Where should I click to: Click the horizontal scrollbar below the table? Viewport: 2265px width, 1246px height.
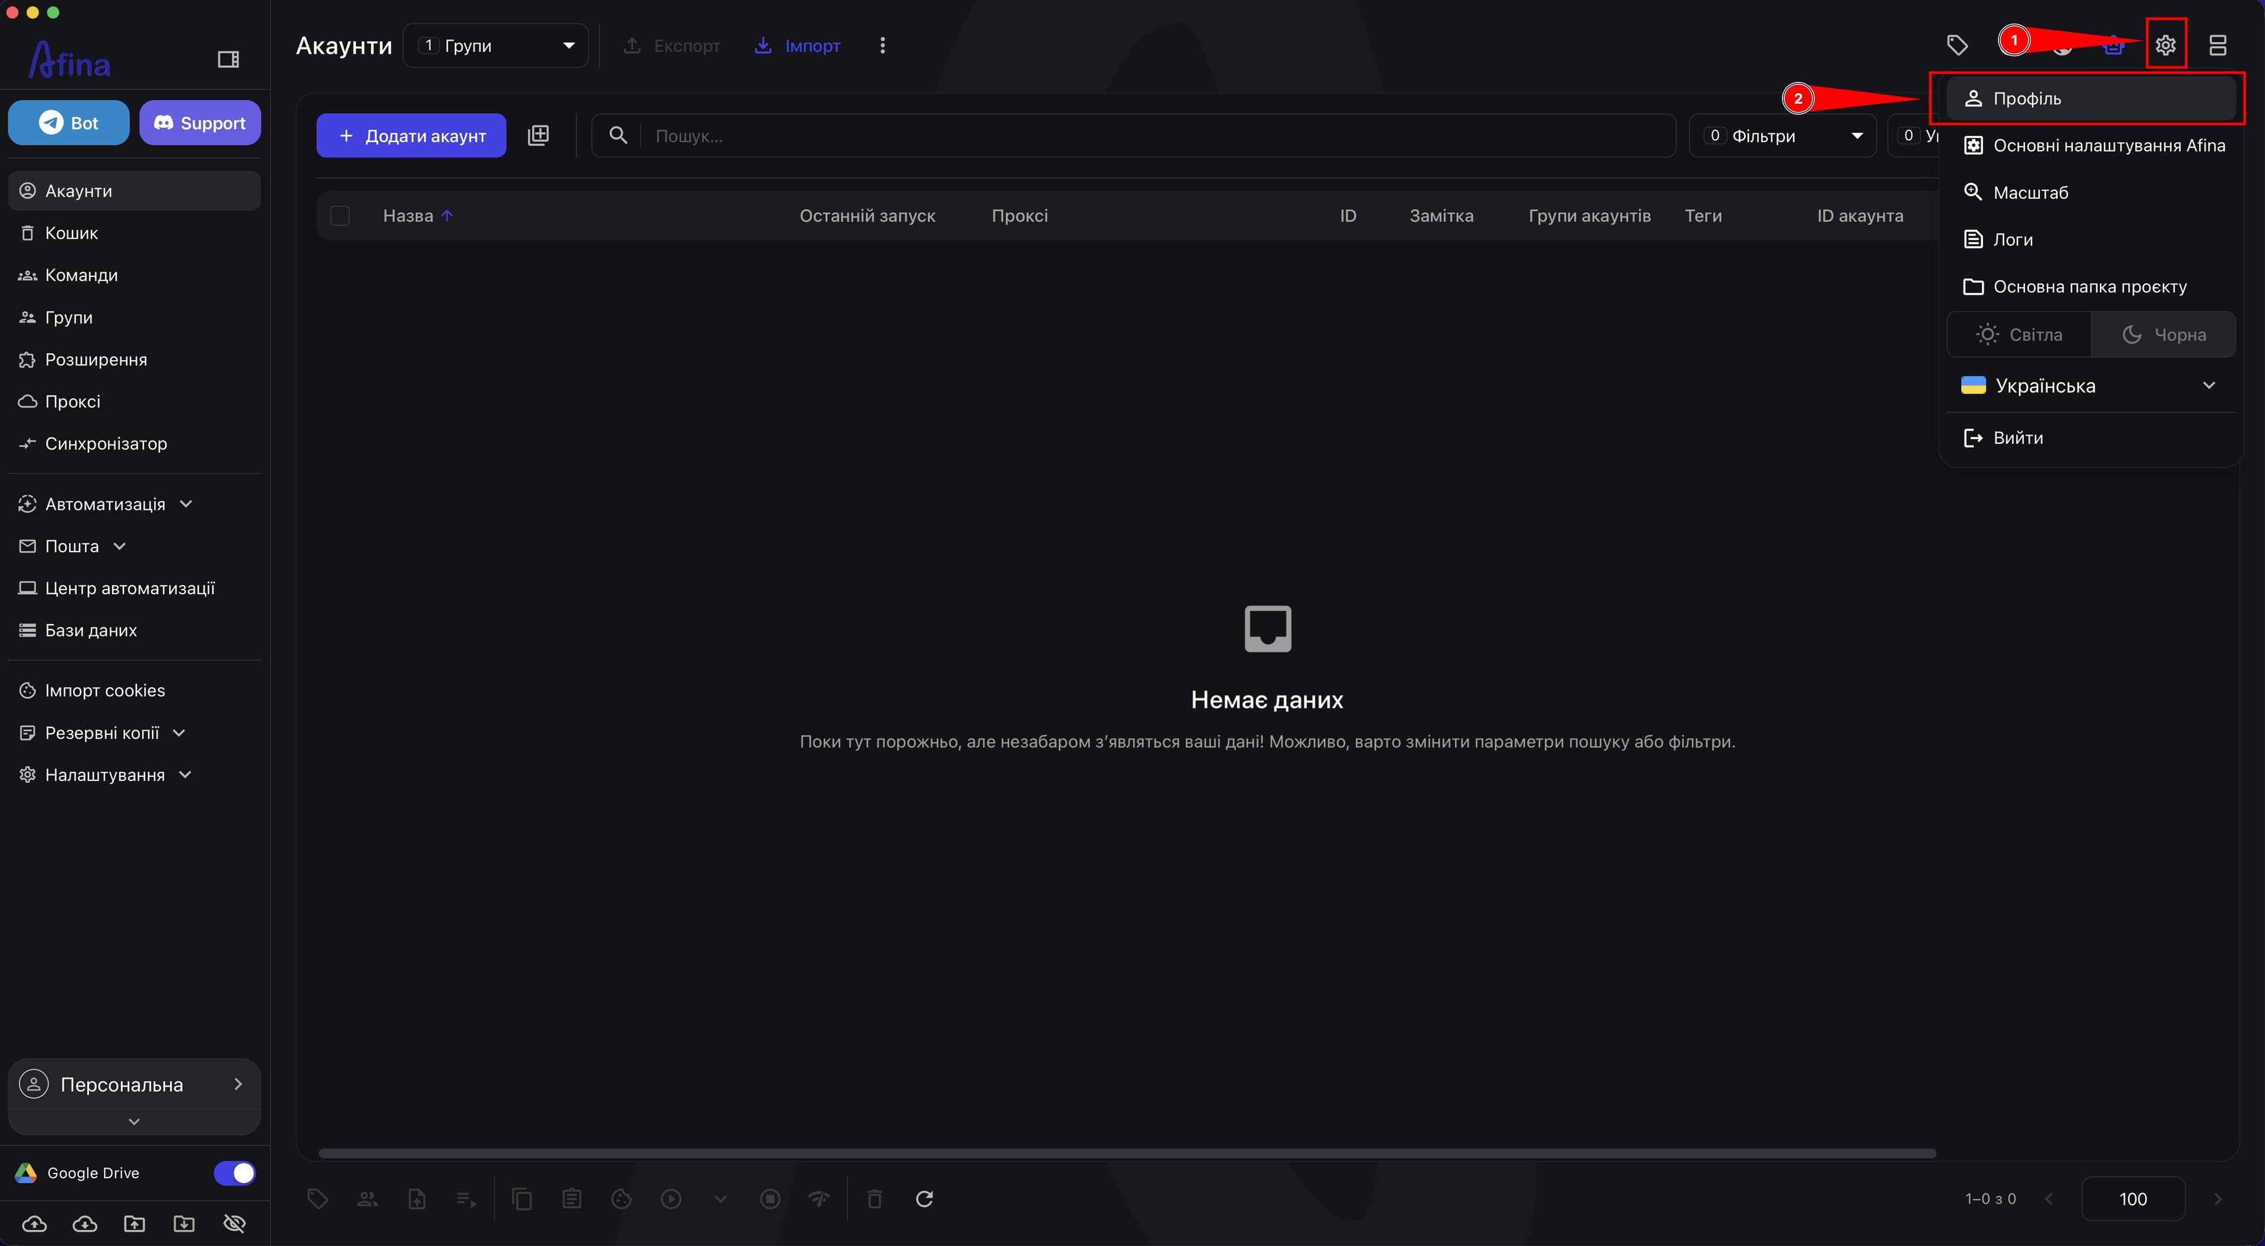click(x=1127, y=1153)
